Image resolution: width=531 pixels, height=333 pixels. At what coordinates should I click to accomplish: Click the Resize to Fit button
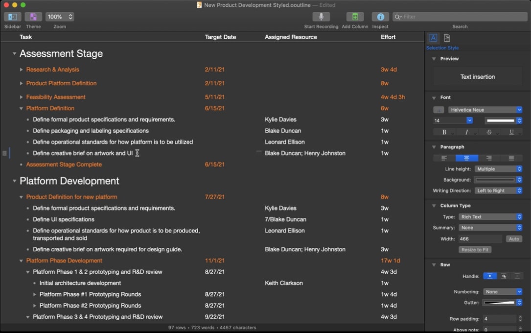tap(475, 250)
